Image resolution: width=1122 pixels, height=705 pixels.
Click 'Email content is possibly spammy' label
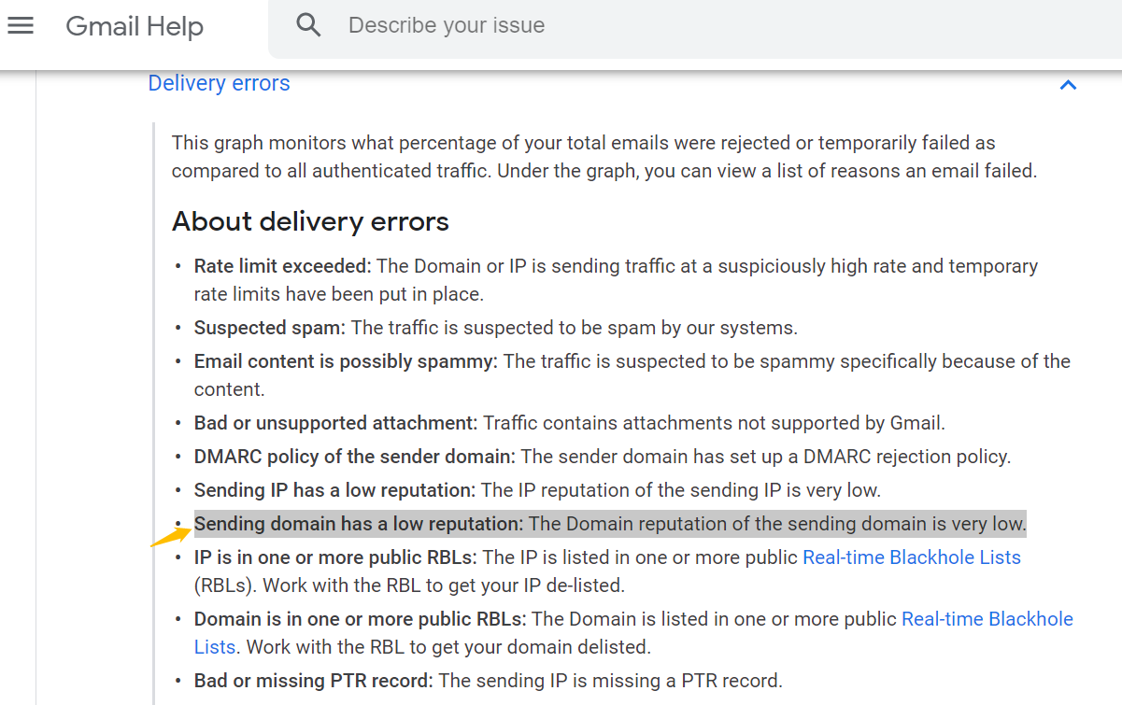click(x=346, y=361)
